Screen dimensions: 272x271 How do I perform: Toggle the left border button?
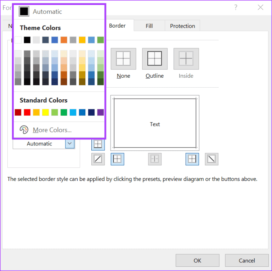point(118,159)
